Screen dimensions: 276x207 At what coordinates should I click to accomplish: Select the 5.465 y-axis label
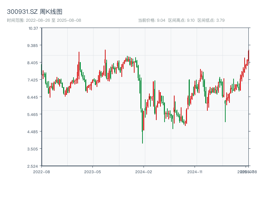tap(33, 115)
